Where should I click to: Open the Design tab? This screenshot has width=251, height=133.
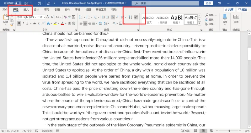[36, 10]
